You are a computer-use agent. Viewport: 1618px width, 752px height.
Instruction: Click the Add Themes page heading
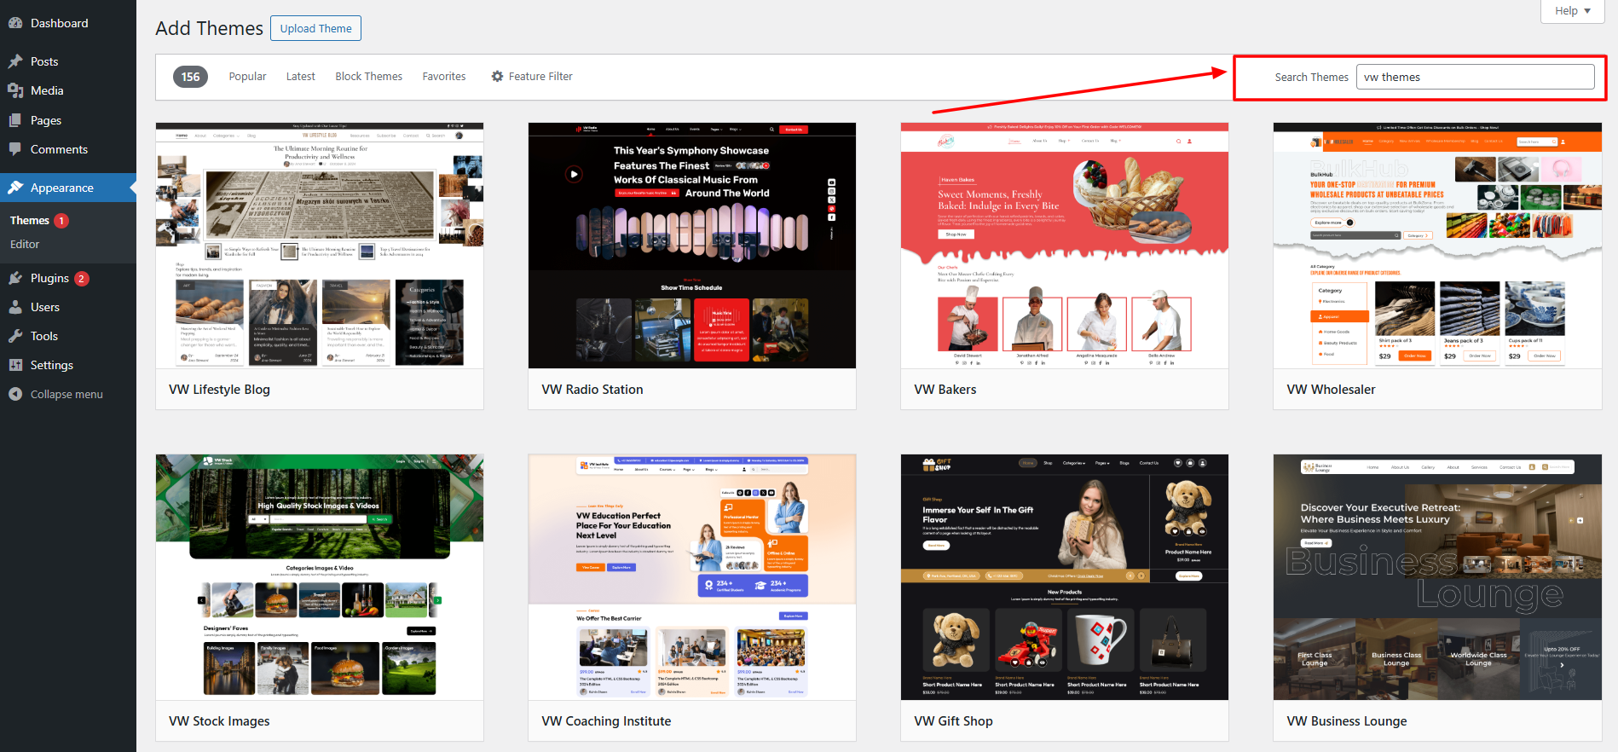(x=209, y=28)
